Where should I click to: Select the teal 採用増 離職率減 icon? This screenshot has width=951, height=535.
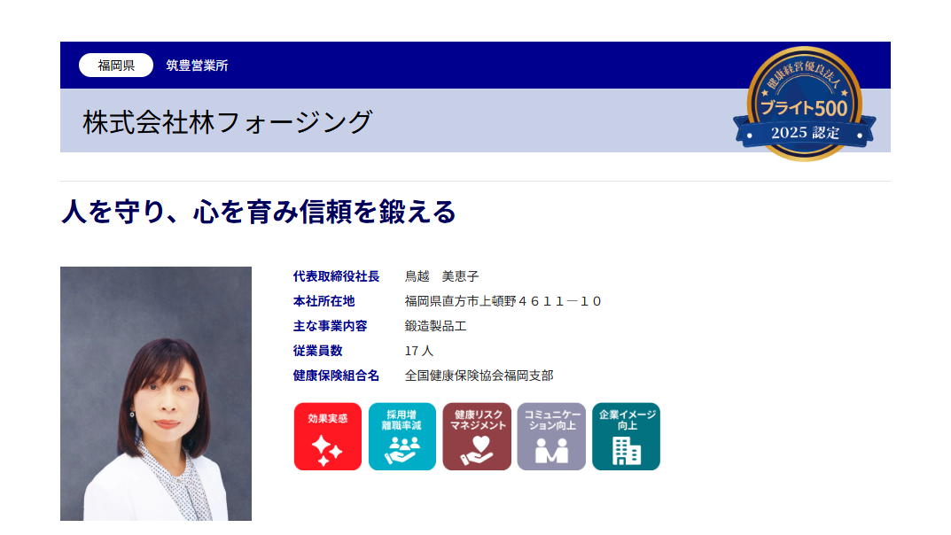coord(401,437)
